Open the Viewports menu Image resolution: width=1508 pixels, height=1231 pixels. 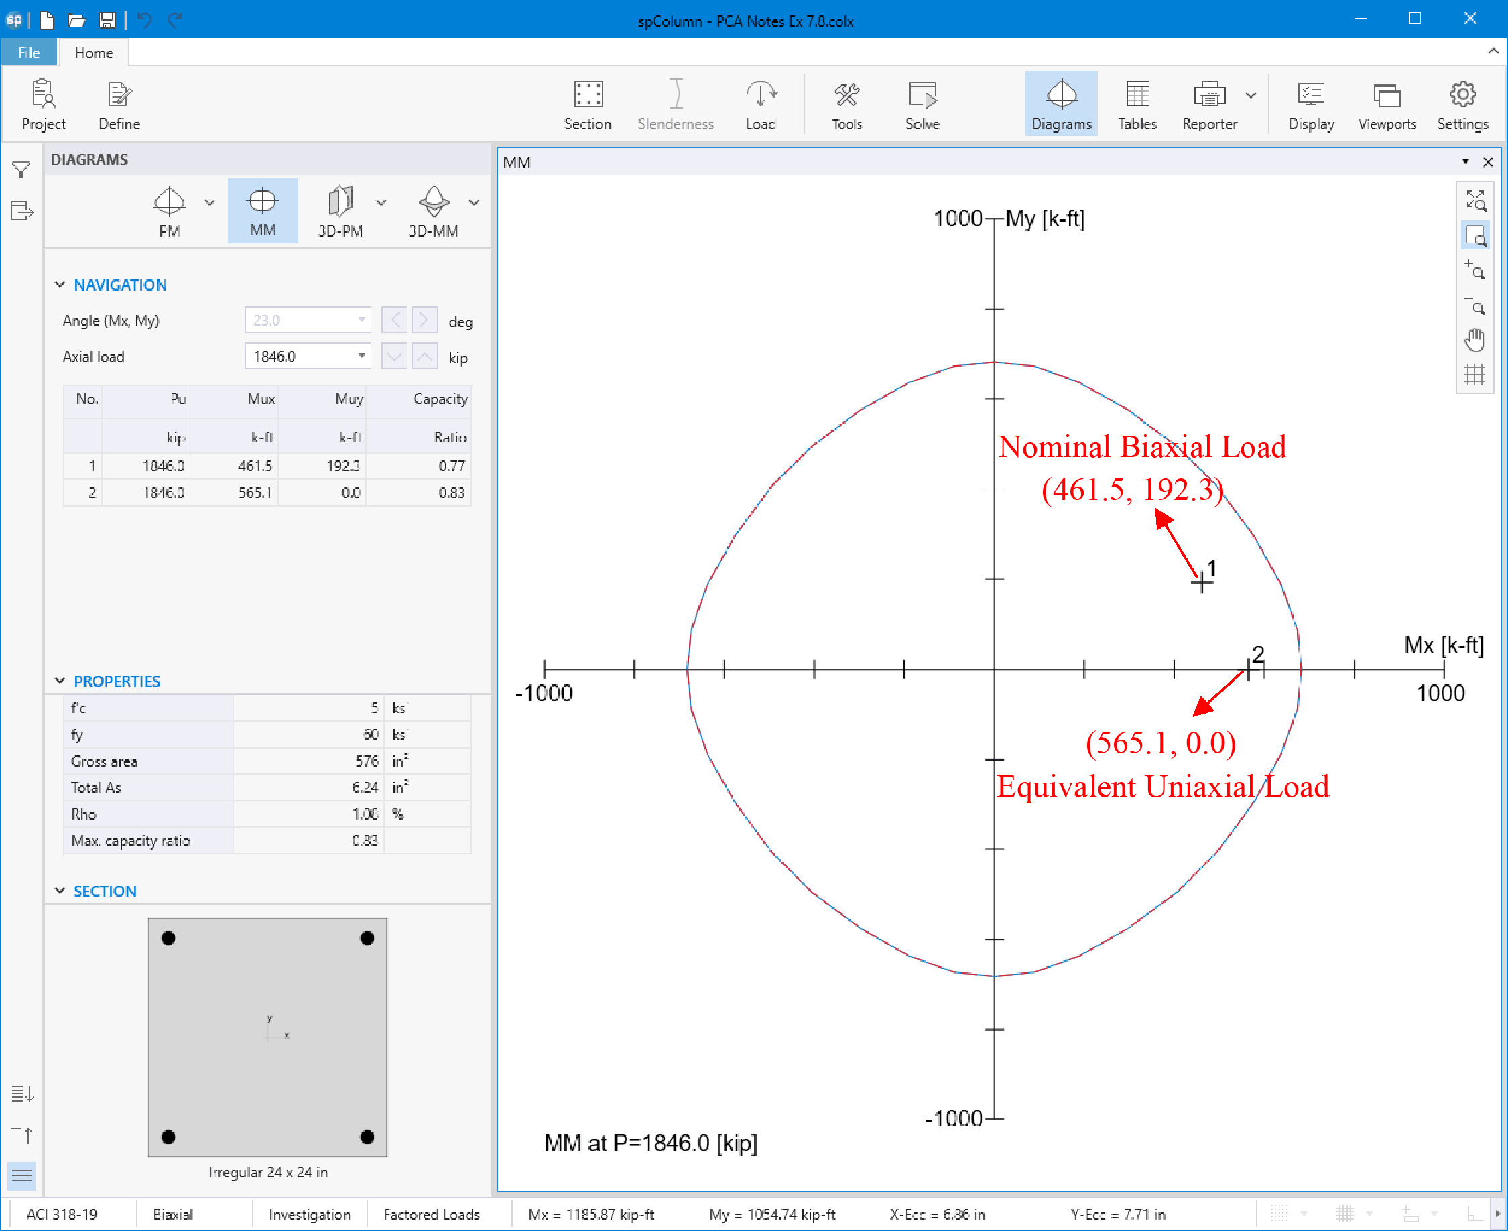1387,105
